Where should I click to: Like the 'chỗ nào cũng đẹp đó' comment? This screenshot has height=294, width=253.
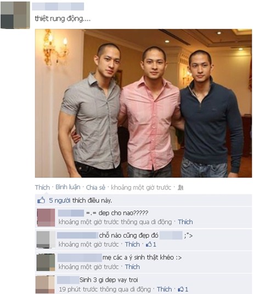click(x=132, y=244)
